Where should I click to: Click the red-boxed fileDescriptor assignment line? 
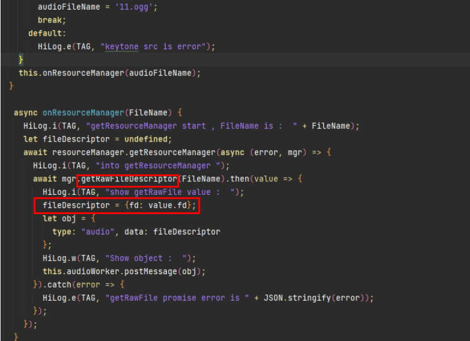(x=116, y=205)
